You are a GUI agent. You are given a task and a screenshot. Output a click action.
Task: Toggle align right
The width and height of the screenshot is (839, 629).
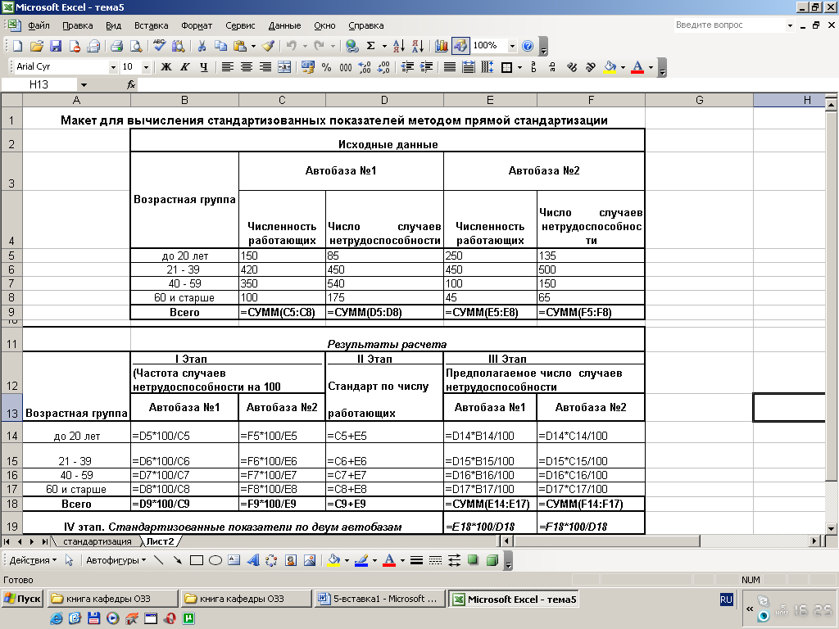[x=265, y=67]
